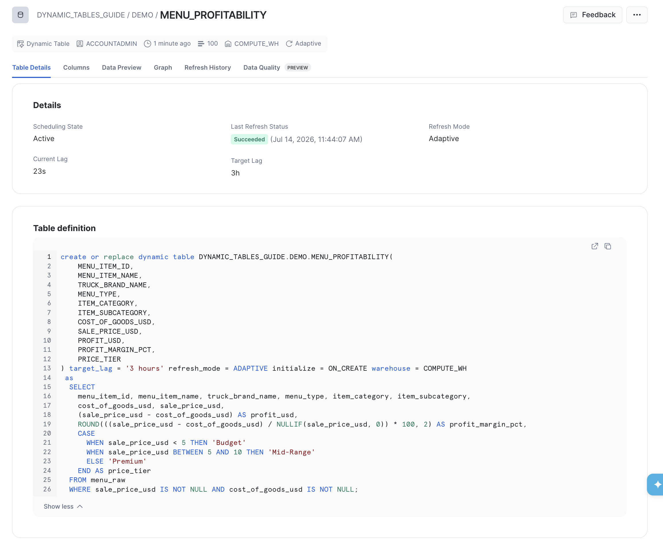Click ADAPTIVE keyword in the code
The width and height of the screenshot is (663, 543).
[250, 368]
